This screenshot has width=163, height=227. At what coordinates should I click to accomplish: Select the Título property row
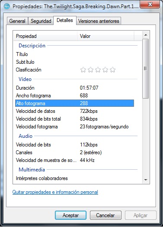74,54
